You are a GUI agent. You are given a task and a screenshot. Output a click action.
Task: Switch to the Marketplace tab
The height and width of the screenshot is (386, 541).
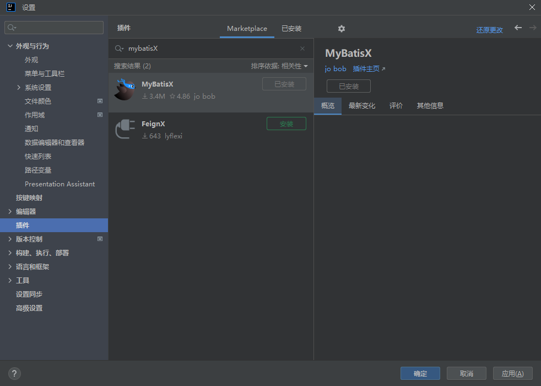[x=247, y=29]
